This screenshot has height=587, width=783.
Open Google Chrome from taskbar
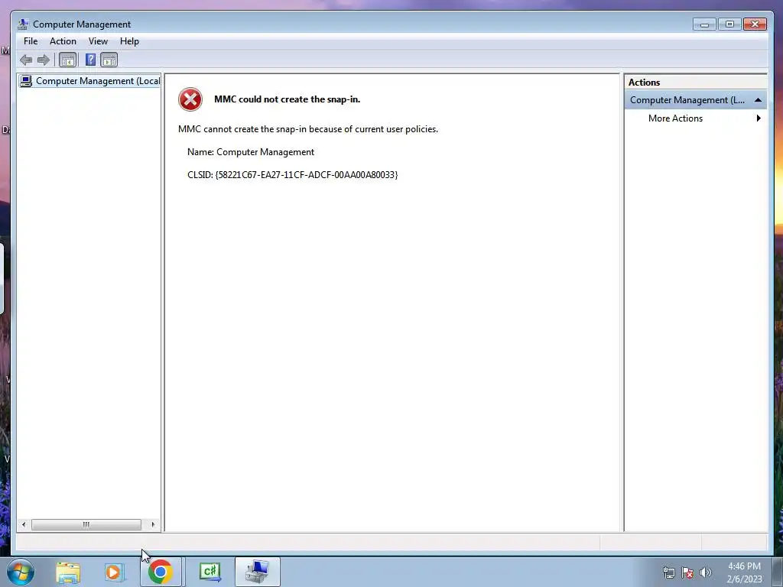(161, 572)
